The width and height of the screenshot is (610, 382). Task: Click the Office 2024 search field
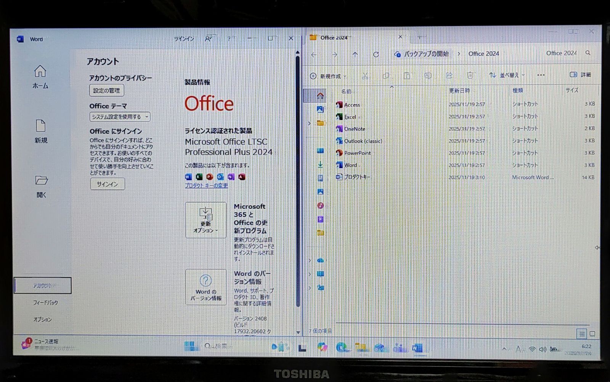click(568, 53)
